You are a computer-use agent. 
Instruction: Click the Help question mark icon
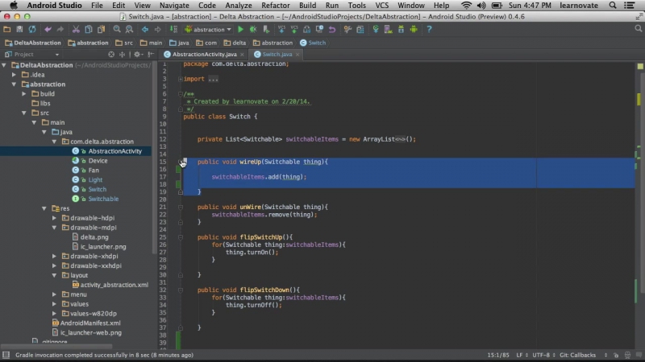pos(429,29)
